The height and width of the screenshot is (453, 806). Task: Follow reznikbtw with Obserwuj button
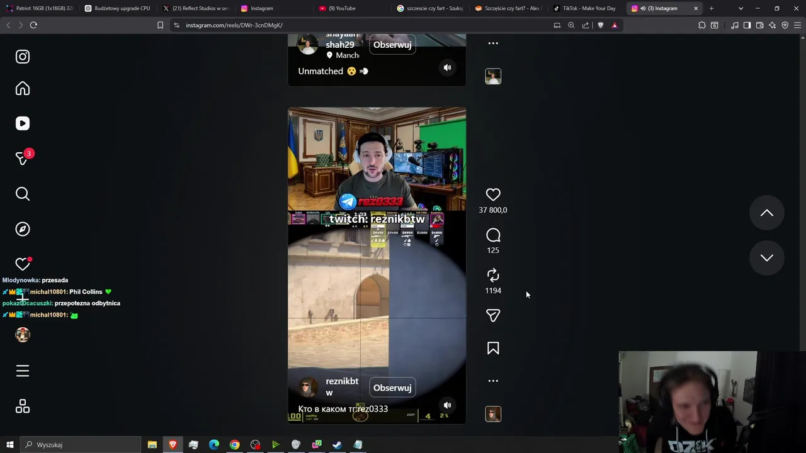point(392,388)
